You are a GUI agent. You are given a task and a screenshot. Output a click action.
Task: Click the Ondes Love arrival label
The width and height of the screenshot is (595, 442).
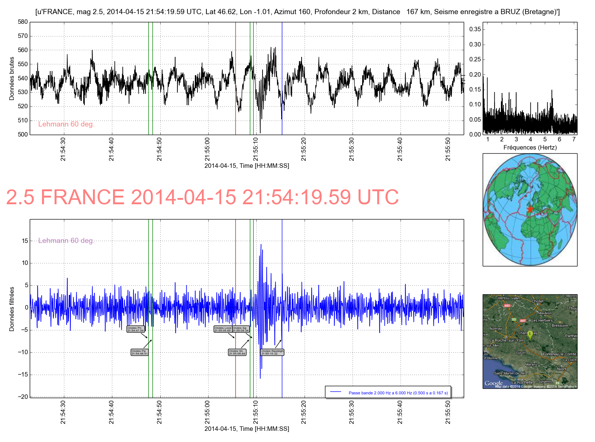click(x=223, y=329)
